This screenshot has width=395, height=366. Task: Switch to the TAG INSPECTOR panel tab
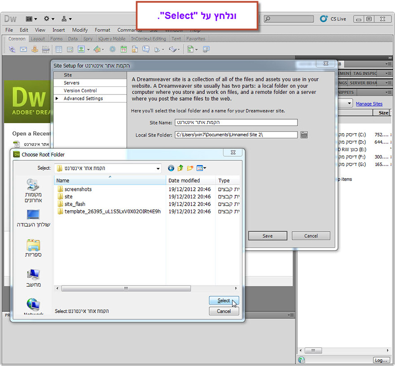point(365,73)
